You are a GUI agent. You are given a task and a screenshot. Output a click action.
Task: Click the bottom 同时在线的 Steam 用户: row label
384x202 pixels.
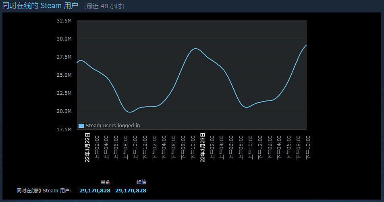pyautogui.click(x=44, y=191)
